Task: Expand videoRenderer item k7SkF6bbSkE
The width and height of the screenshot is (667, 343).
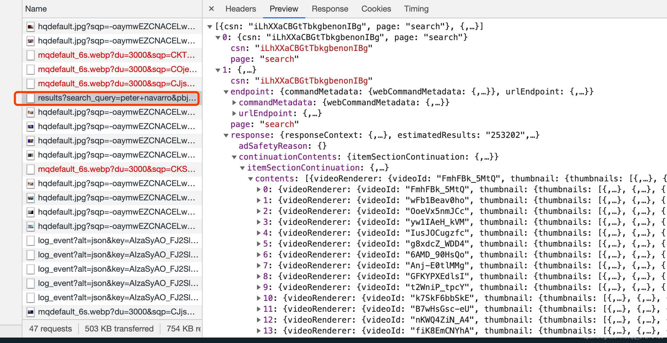Action: (259, 298)
